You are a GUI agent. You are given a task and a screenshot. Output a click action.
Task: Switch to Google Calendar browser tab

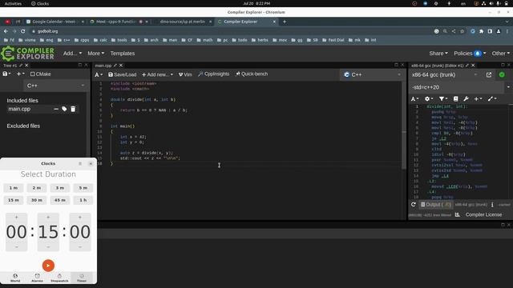click(54, 22)
